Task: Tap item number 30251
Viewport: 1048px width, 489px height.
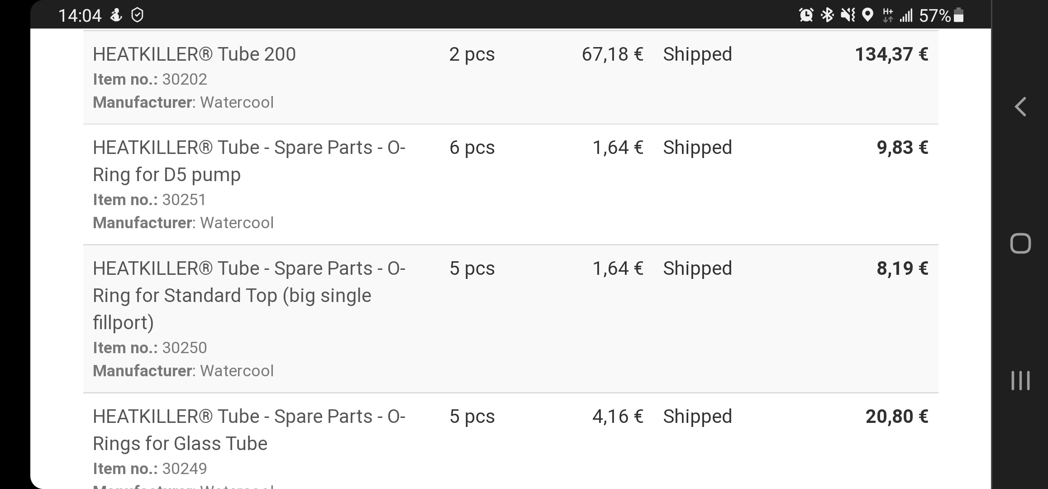Action: point(184,200)
